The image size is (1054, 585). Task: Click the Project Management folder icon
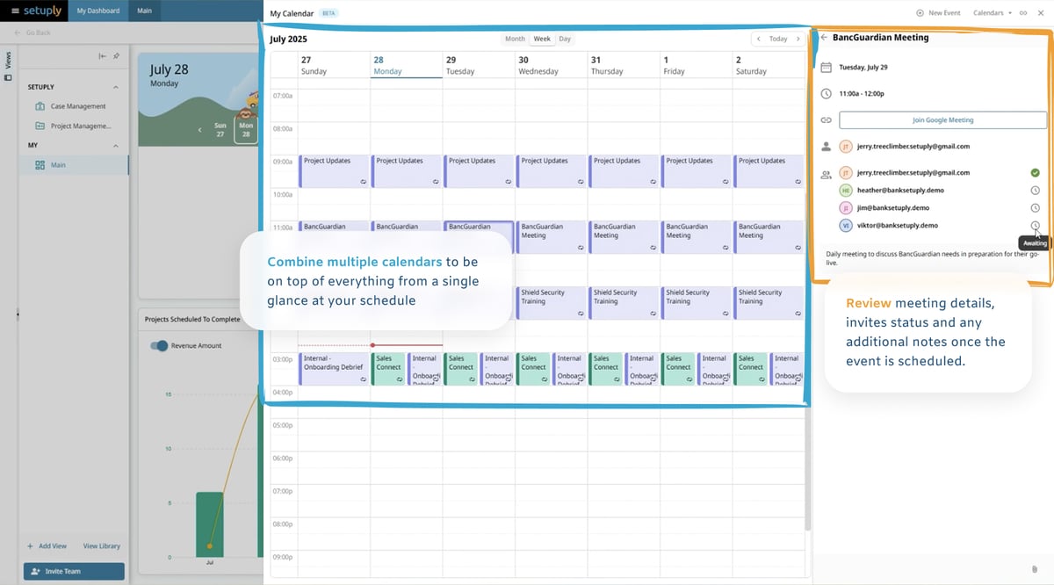(x=40, y=126)
